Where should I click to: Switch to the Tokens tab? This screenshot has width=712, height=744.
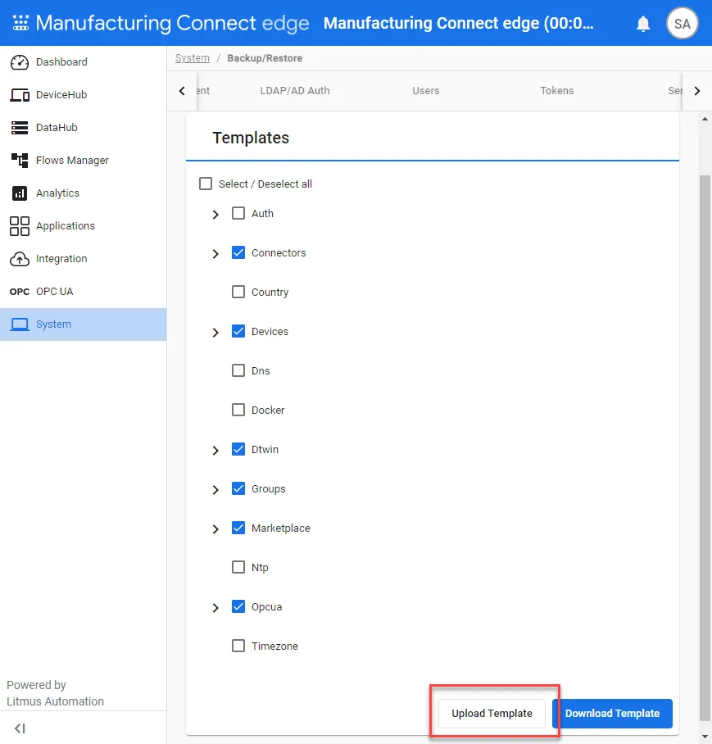tap(557, 91)
